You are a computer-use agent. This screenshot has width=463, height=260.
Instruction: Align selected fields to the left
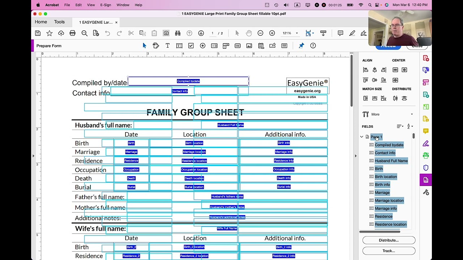tap(366, 70)
